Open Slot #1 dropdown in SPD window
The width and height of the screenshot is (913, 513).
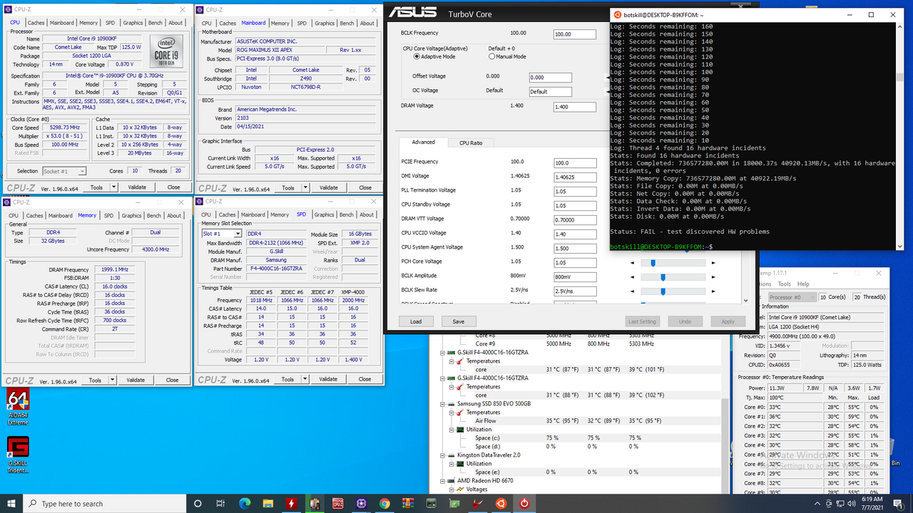point(222,234)
